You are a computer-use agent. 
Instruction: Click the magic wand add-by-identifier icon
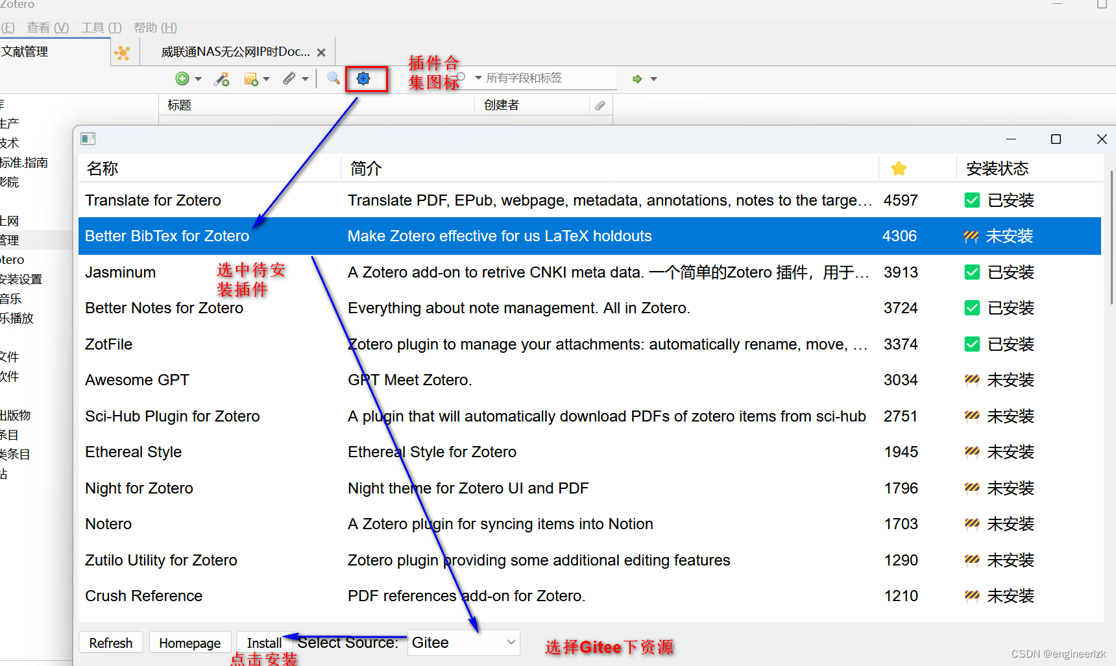pos(222,78)
